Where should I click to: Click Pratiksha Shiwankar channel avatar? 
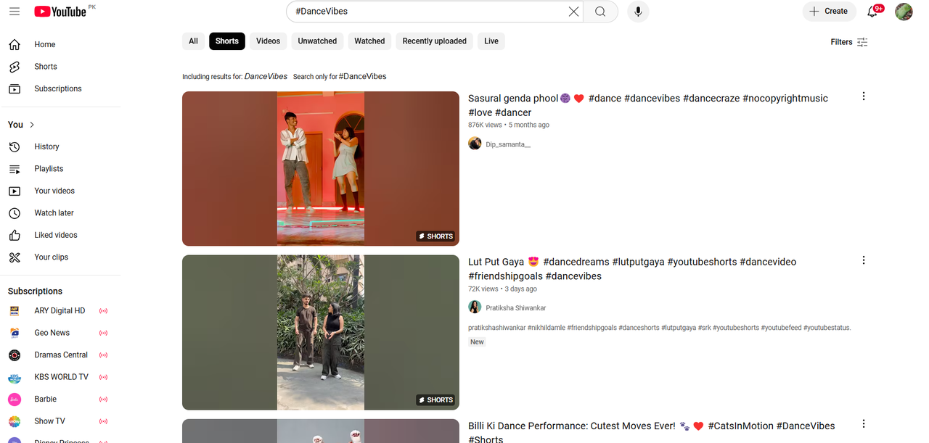click(475, 307)
